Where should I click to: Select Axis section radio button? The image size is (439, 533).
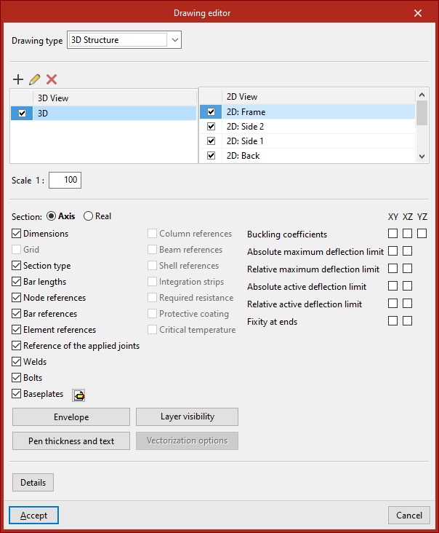click(x=51, y=216)
